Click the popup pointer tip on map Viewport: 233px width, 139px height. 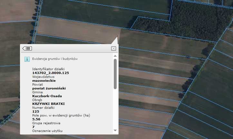117,37
